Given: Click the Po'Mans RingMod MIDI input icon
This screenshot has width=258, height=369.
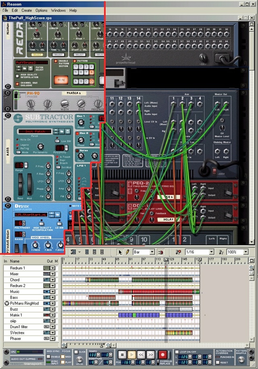Looking at the screenshot, I should pos(6,303).
